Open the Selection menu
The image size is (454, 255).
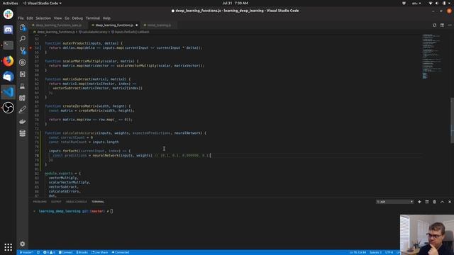pyautogui.click(x=43, y=18)
